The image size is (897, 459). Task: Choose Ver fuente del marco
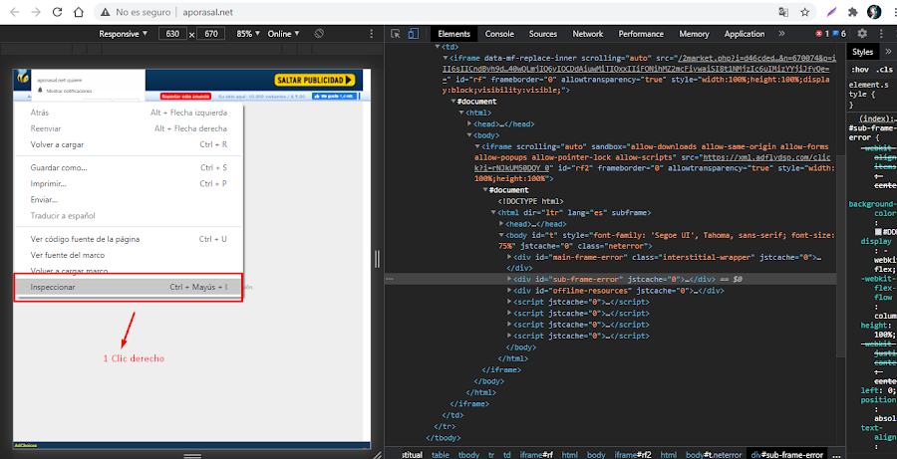129,255
